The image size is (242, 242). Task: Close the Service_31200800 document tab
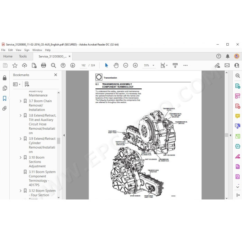pos(69,56)
